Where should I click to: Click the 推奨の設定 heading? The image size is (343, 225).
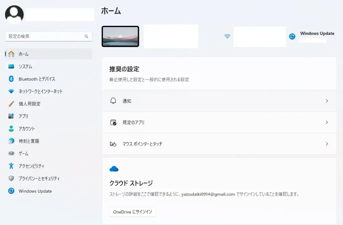pos(124,69)
